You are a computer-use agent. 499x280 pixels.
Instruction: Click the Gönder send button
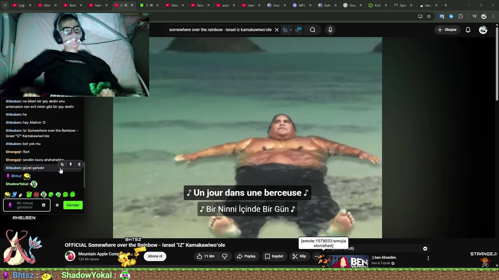point(73,205)
